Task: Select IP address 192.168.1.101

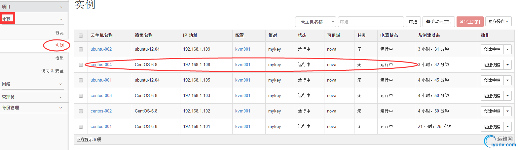Action: (197, 127)
